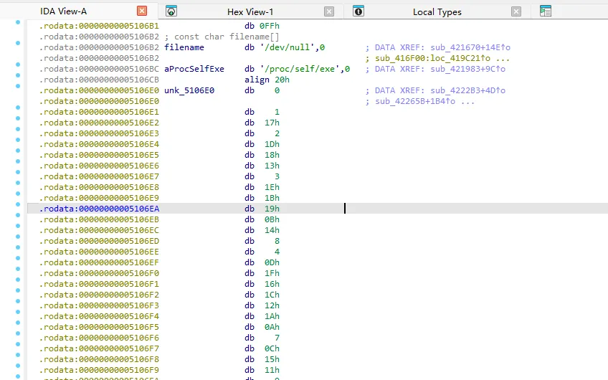608x380 pixels.
Task: Click the unk_5106E0 label
Action: tap(189, 90)
